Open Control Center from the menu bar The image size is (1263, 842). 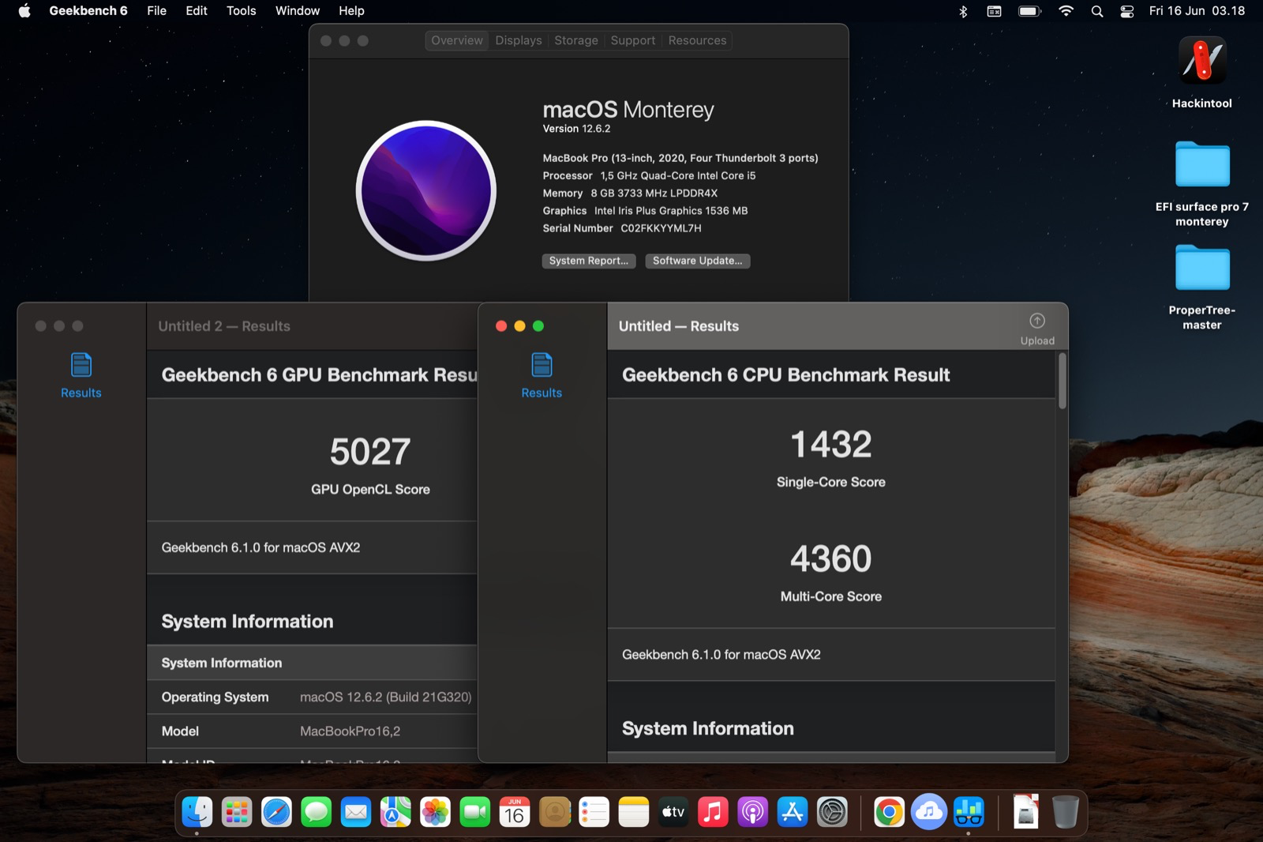point(1127,11)
